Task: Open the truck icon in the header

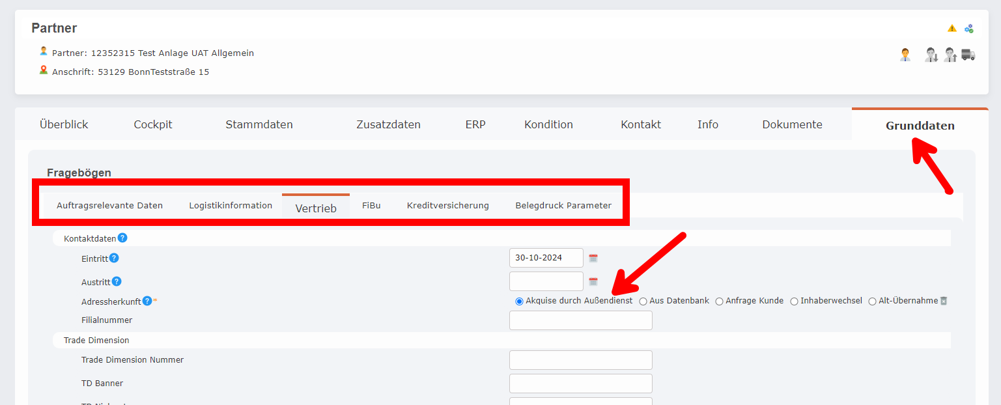Action: 968,55
